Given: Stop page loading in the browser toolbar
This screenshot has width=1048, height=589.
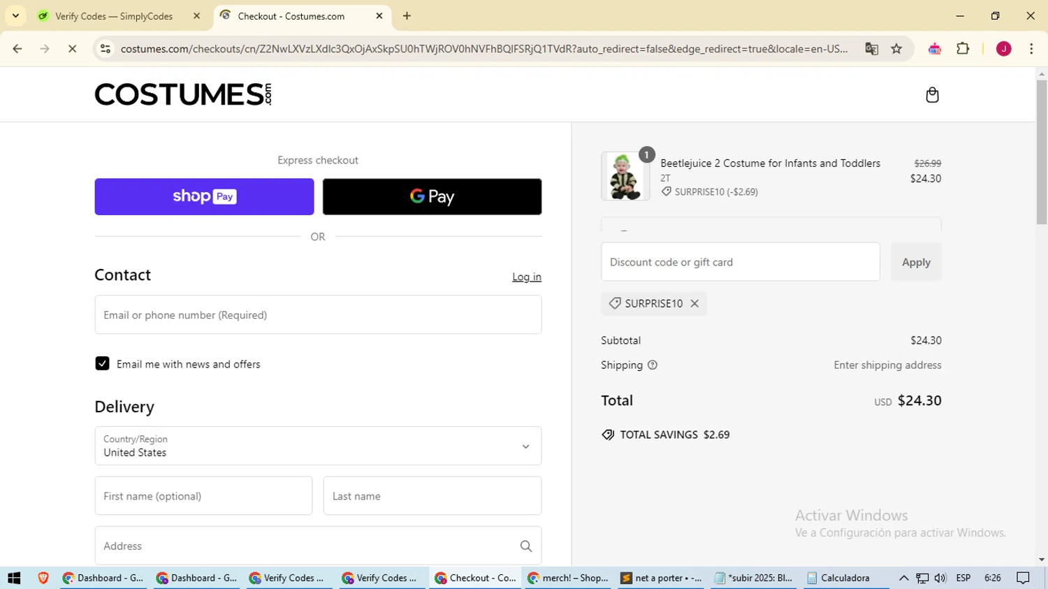Looking at the screenshot, I should click(72, 49).
